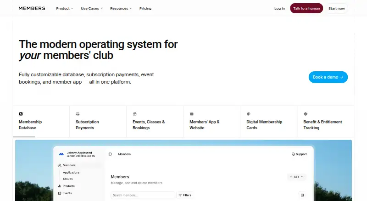The width and height of the screenshot is (367, 201).
Task: Click the Events calendar icon in sidebar
Action: [x=60, y=193]
